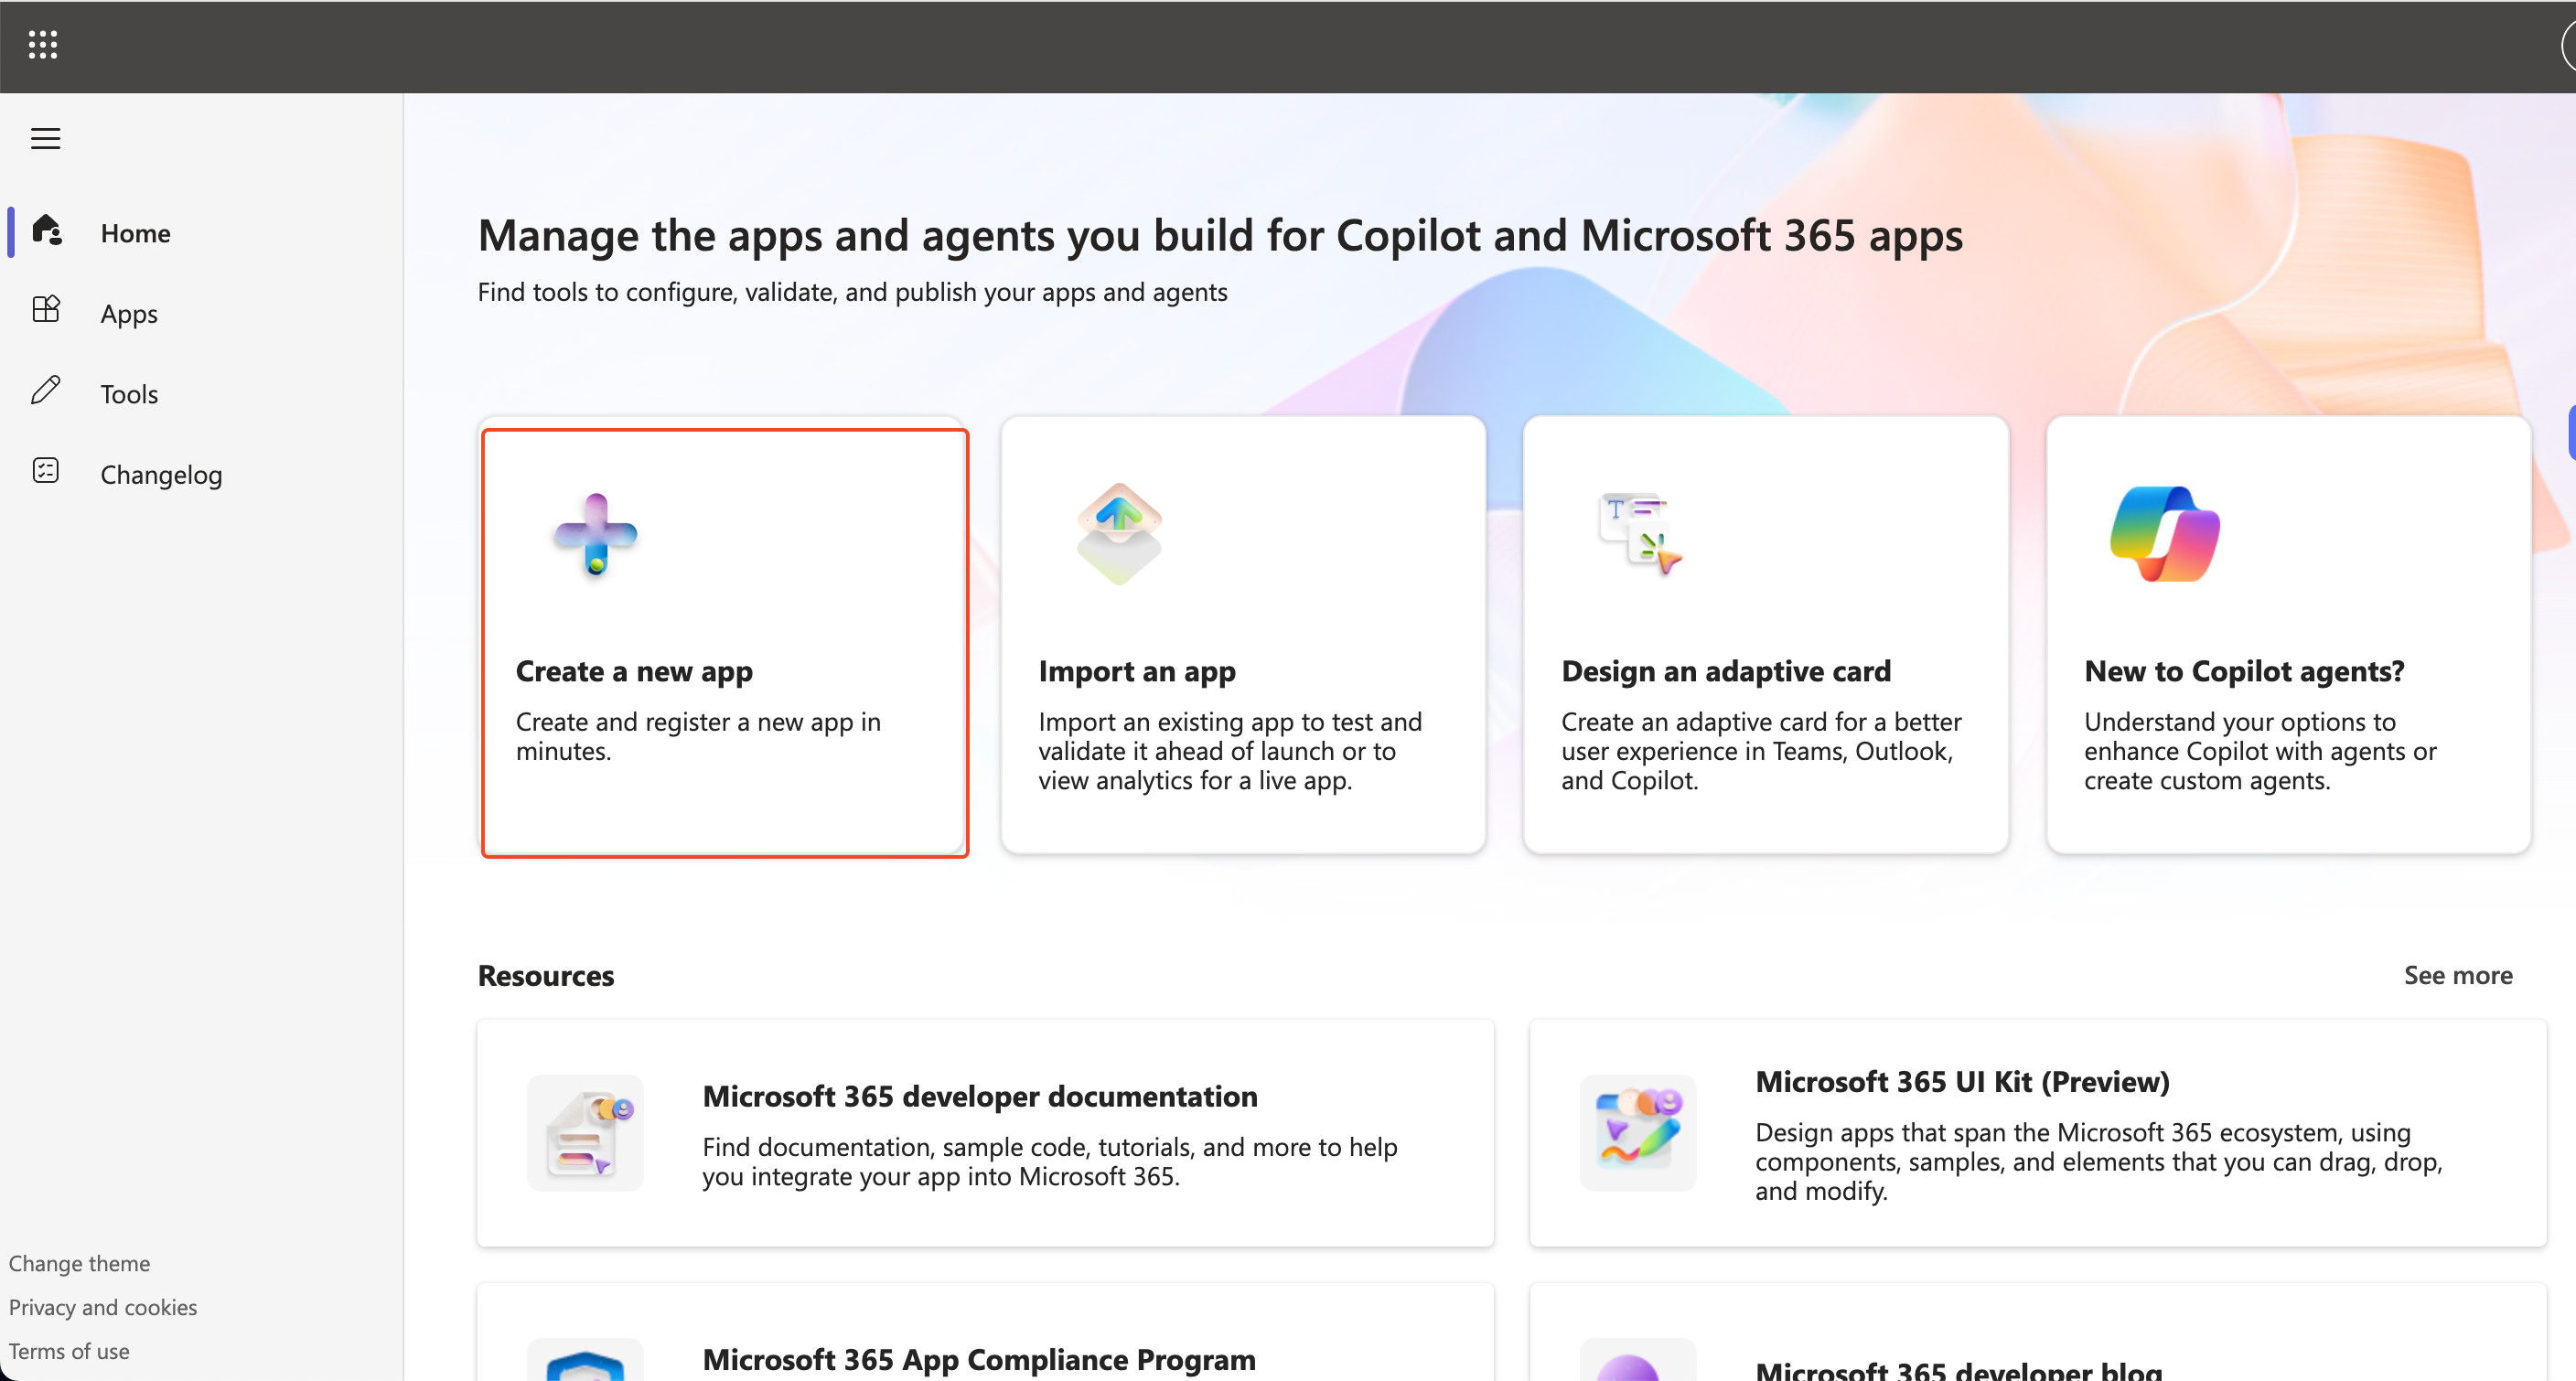Click Change theme link
Viewport: 2576px width, 1381px height.
click(79, 1264)
